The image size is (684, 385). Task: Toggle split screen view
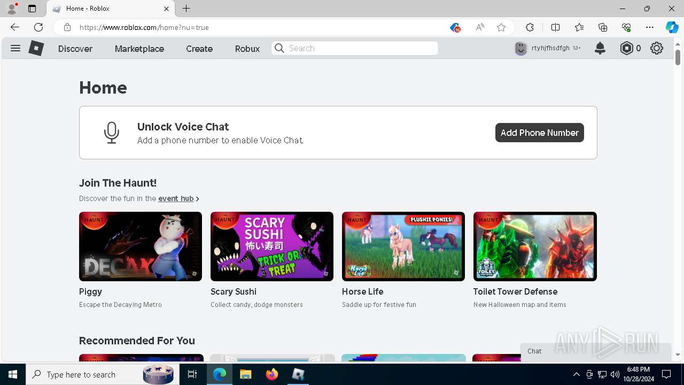pyautogui.click(x=555, y=27)
